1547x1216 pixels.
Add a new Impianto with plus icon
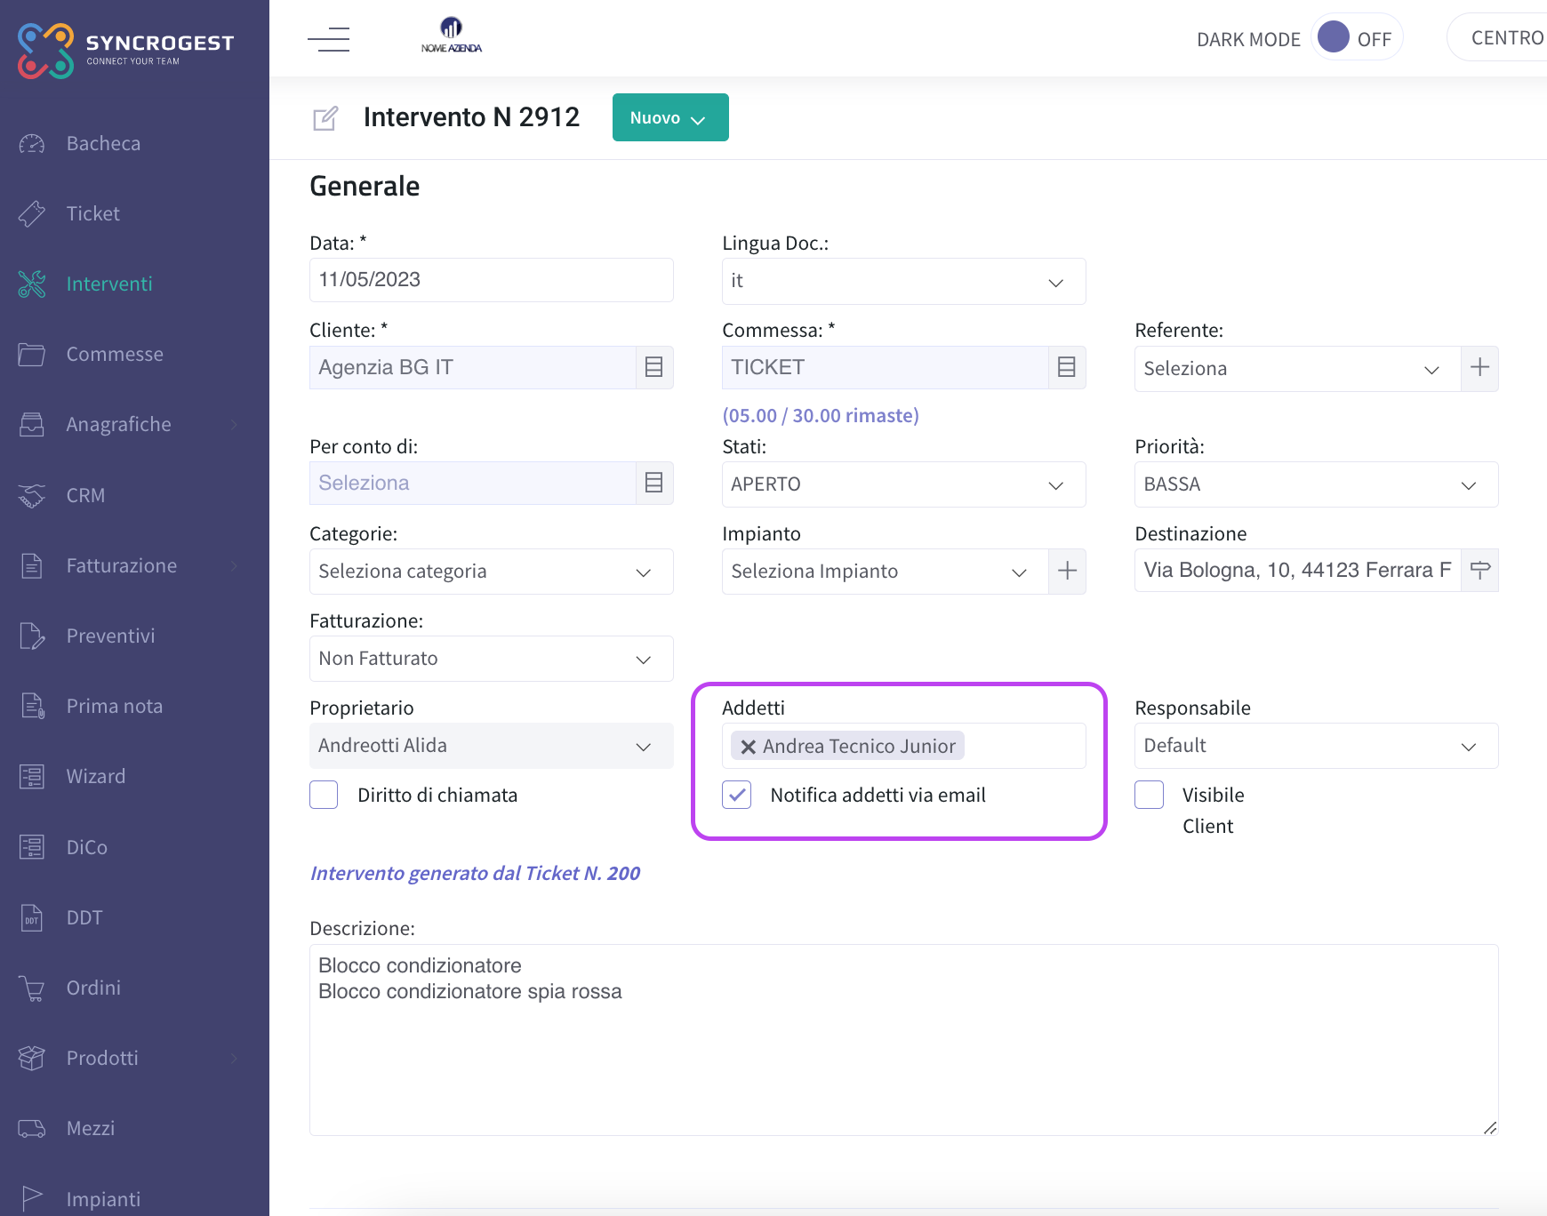click(1067, 571)
